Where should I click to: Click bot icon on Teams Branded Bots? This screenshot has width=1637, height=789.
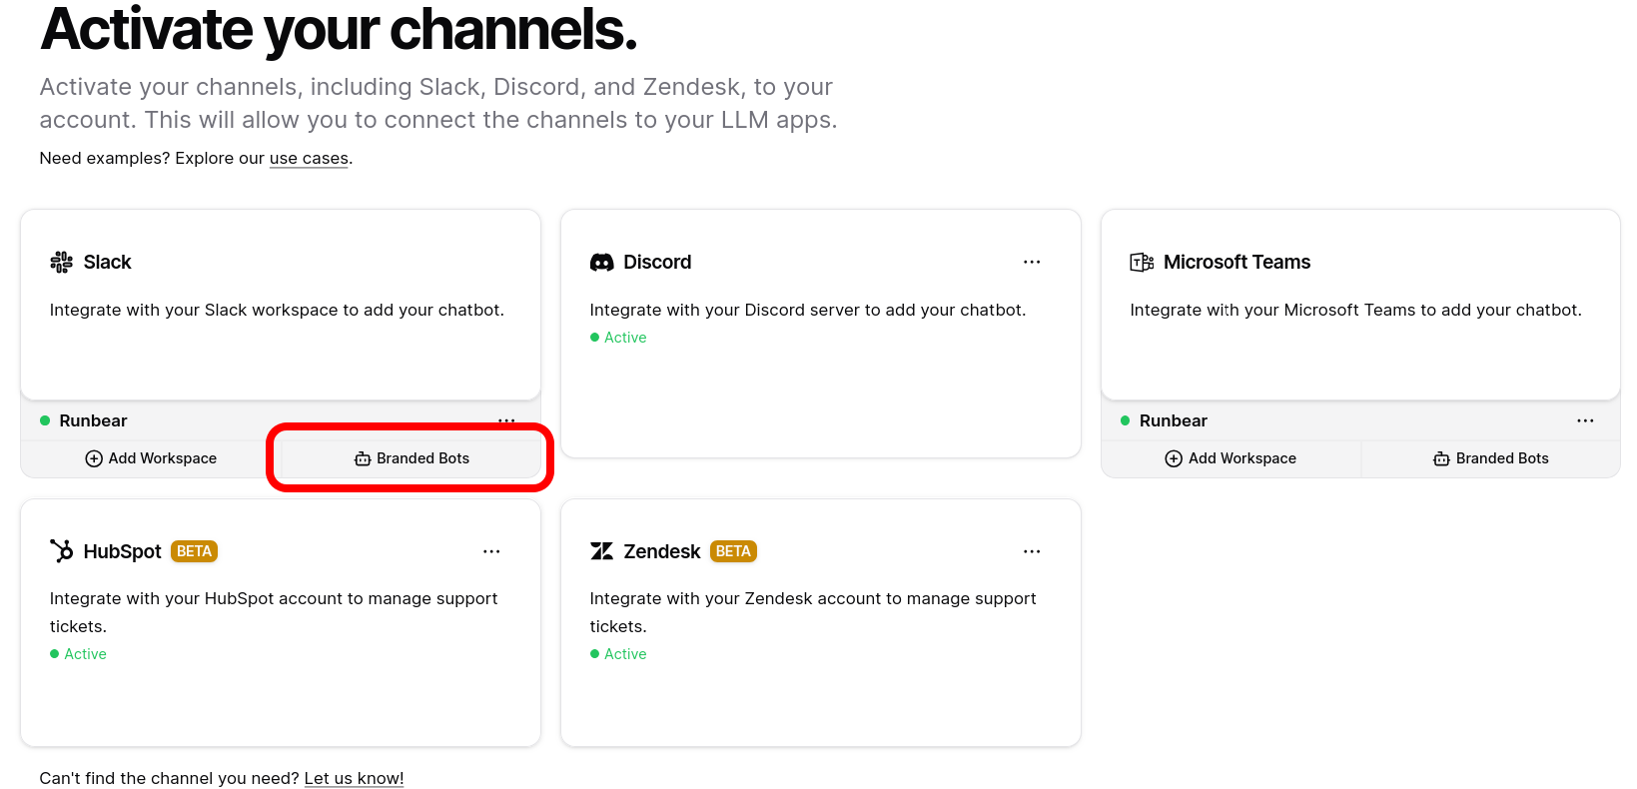(1441, 458)
